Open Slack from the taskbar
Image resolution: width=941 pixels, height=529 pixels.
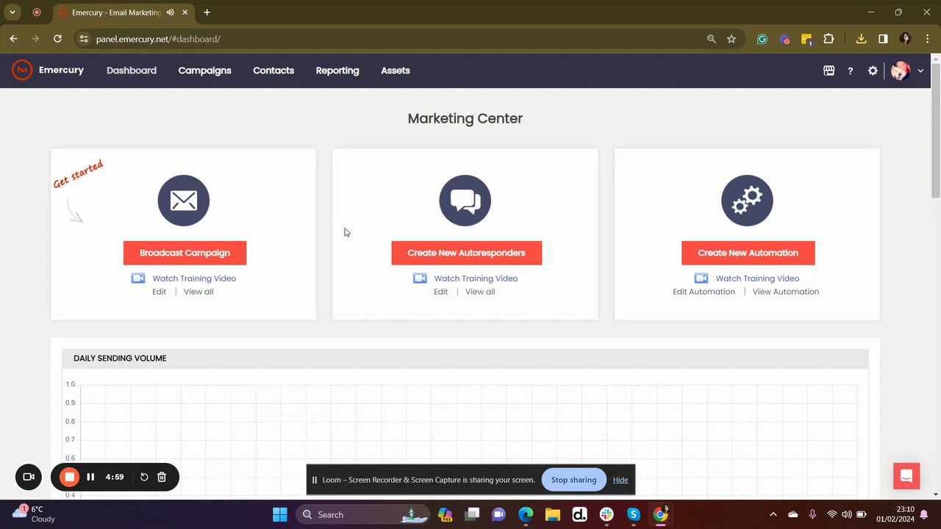pyautogui.click(x=607, y=514)
